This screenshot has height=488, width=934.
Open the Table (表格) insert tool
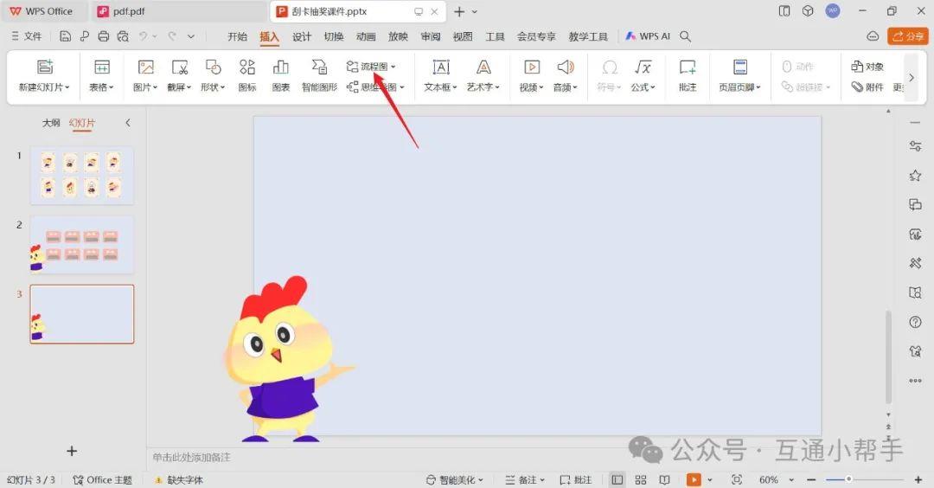[x=102, y=75]
